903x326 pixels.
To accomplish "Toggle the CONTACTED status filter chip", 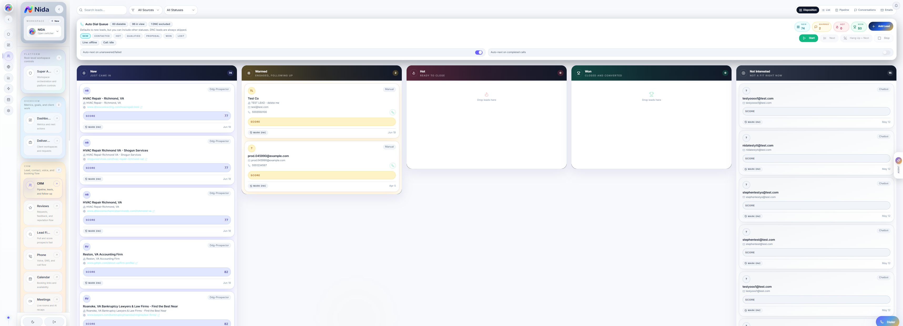I will [102, 36].
